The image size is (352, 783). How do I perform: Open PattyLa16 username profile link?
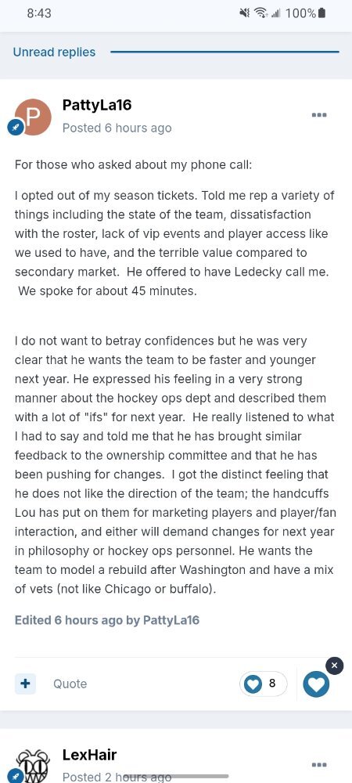coord(97,105)
